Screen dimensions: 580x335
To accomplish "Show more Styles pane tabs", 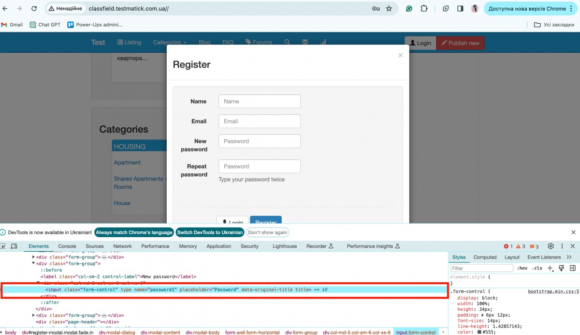I will click(569, 257).
